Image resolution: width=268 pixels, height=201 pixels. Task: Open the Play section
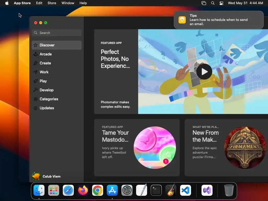(57, 81)
